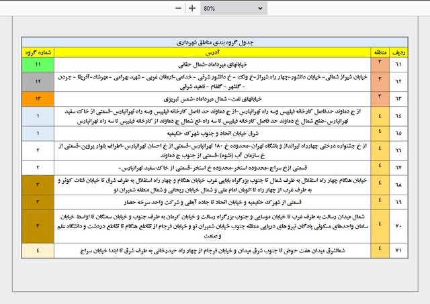Click the شماره گروه column header
This screenshot has height=304, width=430.
click(x=38, y=52)
